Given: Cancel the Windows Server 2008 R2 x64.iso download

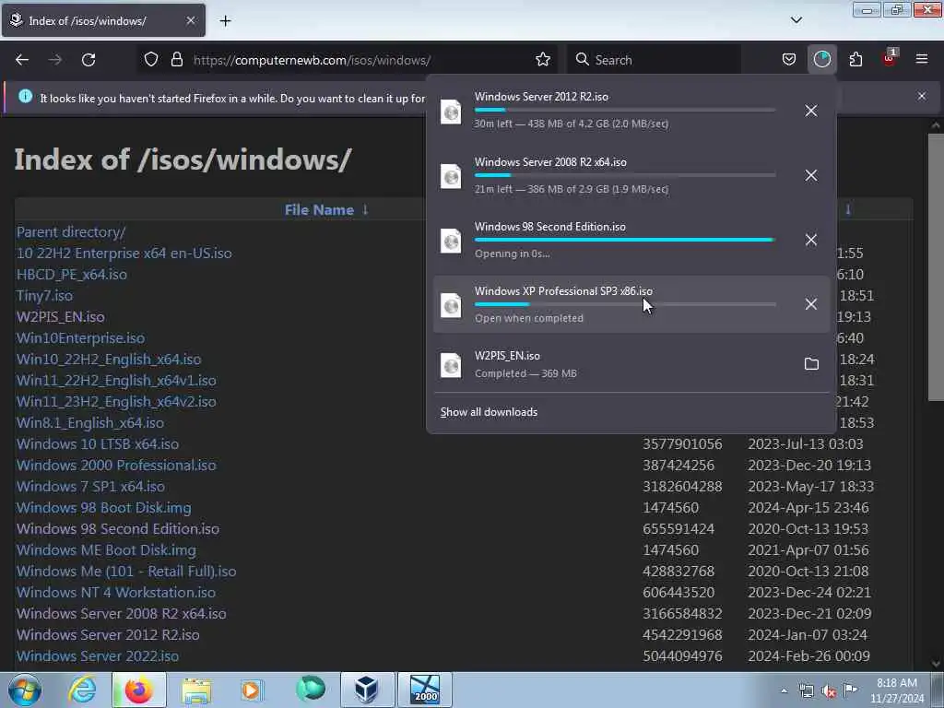Looking at the screenshot, I should [x=811, y=175].
